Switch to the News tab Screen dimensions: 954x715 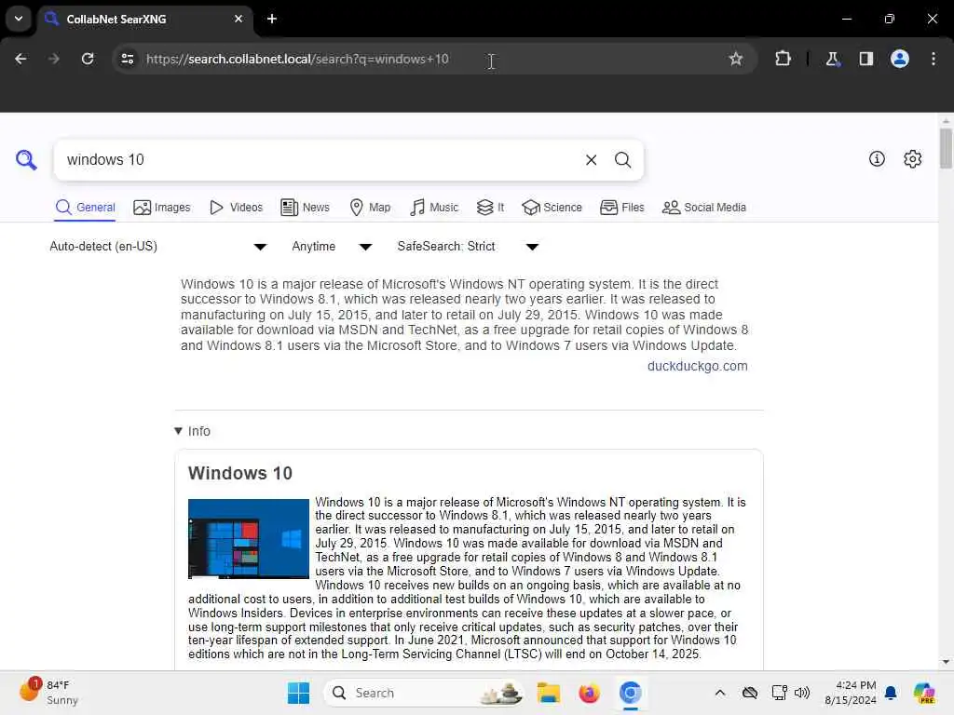[305, 208]
